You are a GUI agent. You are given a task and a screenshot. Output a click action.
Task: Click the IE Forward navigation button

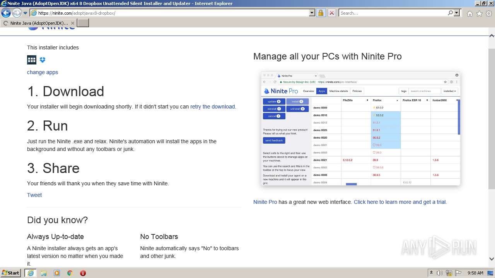[x=17, y=13]
